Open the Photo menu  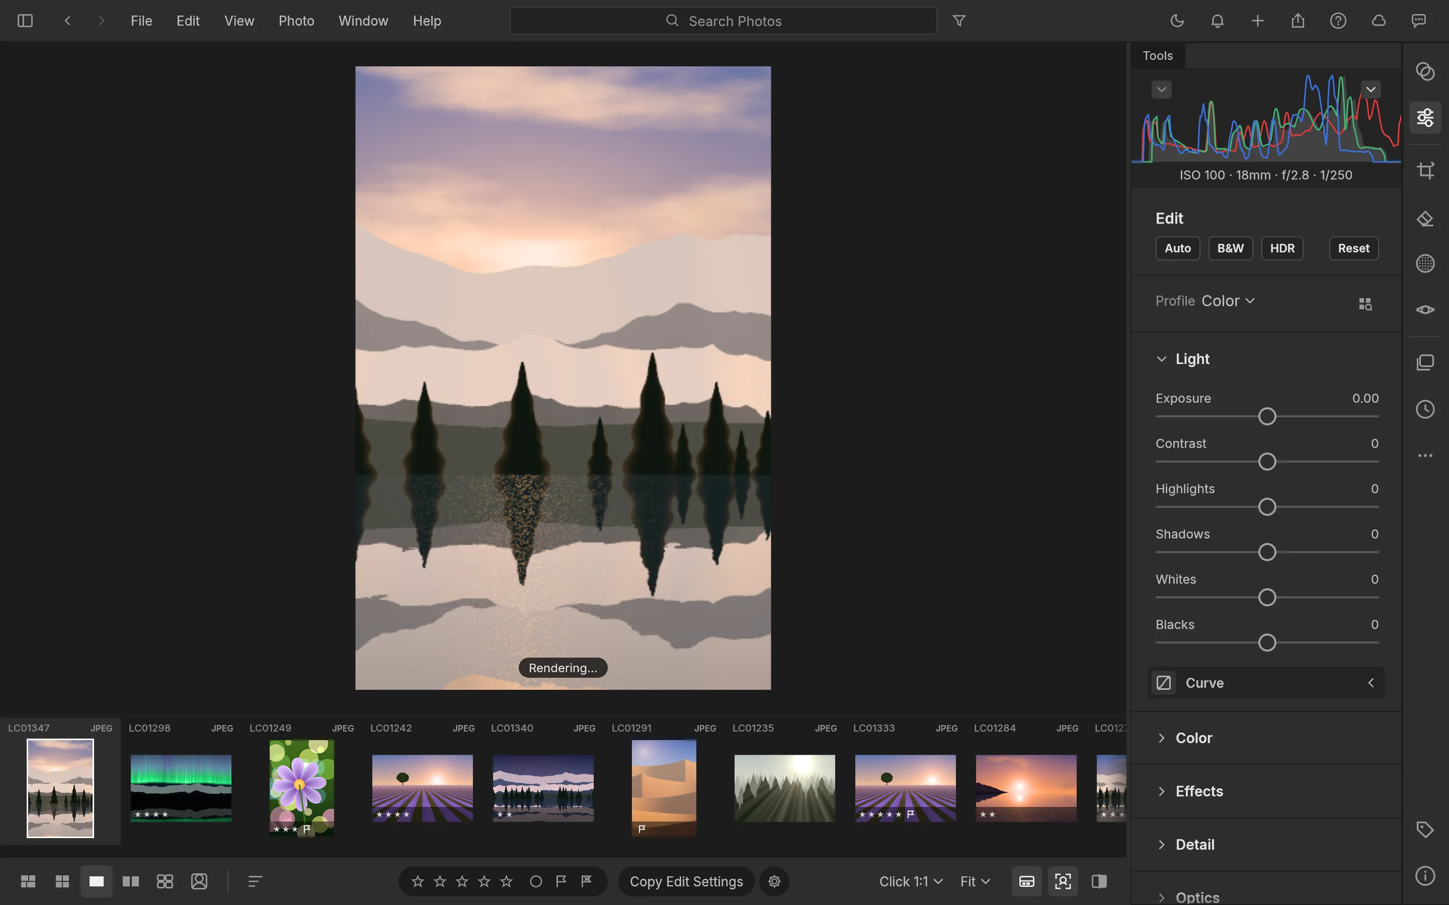296,21
